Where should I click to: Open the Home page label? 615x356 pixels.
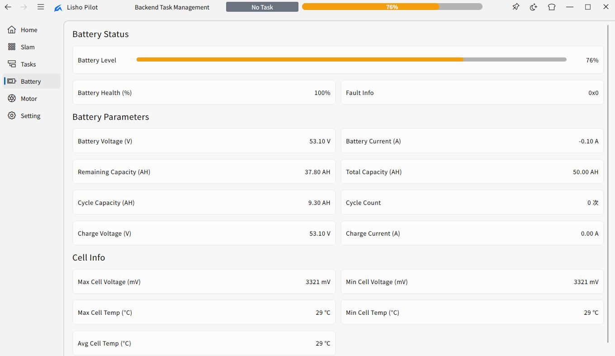[29, 30]
